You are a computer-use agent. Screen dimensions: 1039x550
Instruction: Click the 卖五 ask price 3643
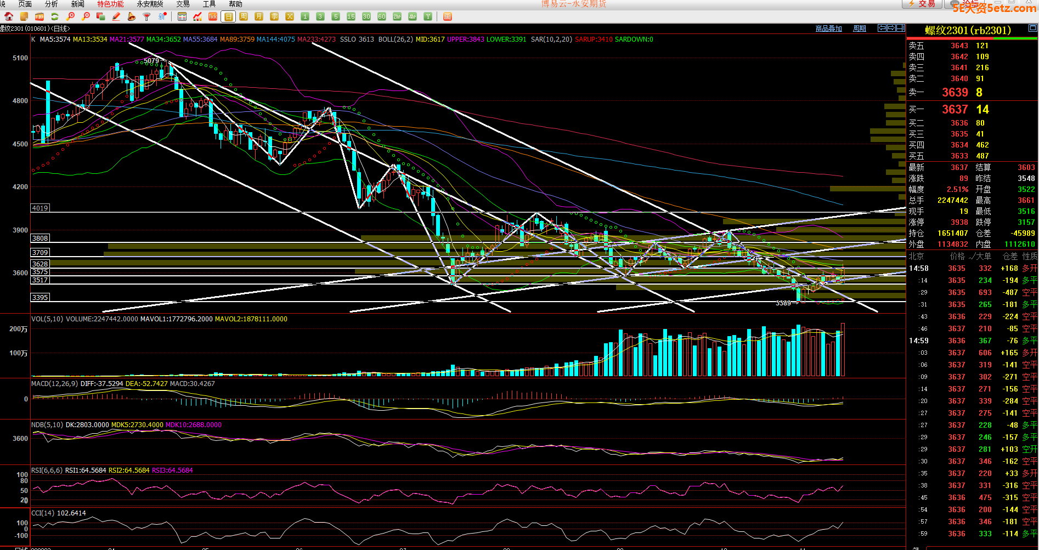coord(959,46)
